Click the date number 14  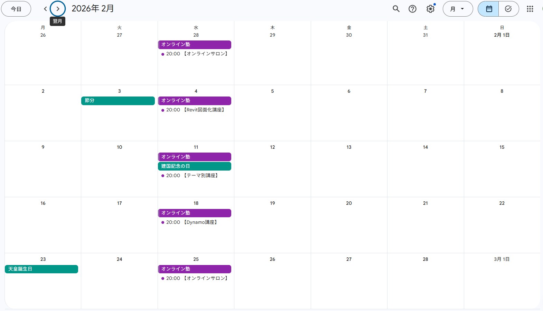point(425,147)
